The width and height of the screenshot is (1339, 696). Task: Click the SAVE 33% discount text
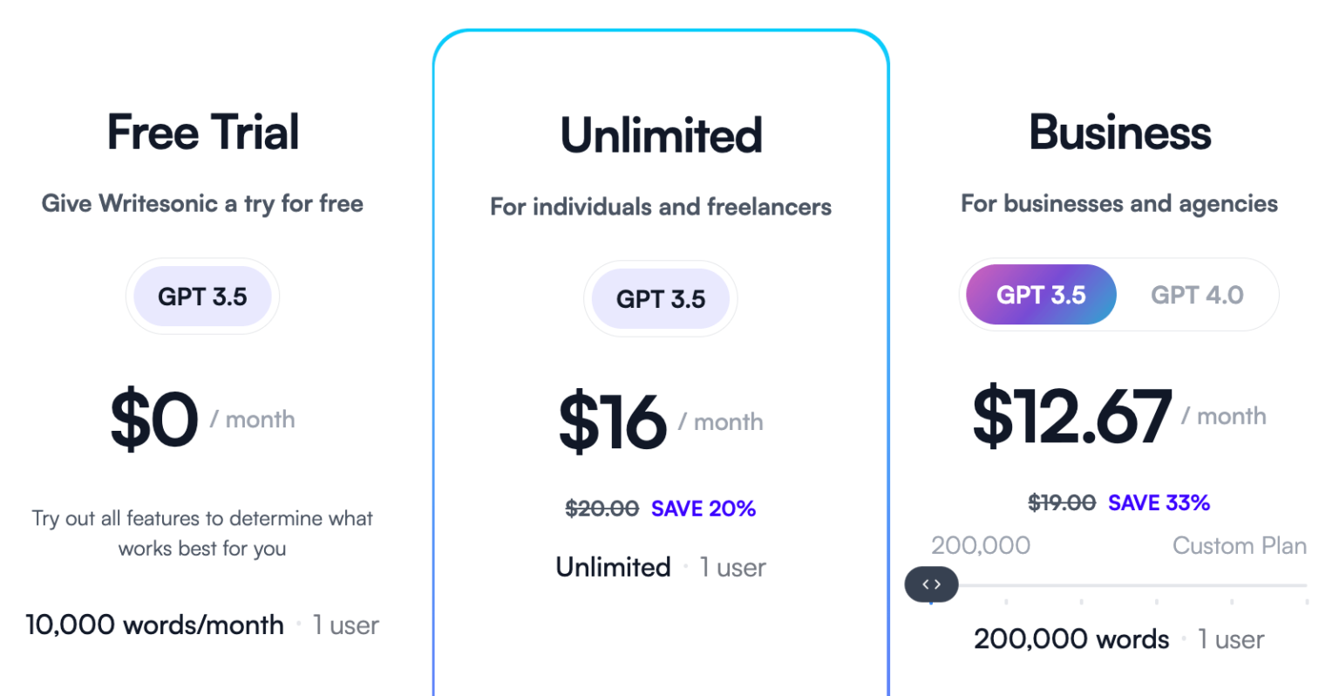click(1159, 503)
